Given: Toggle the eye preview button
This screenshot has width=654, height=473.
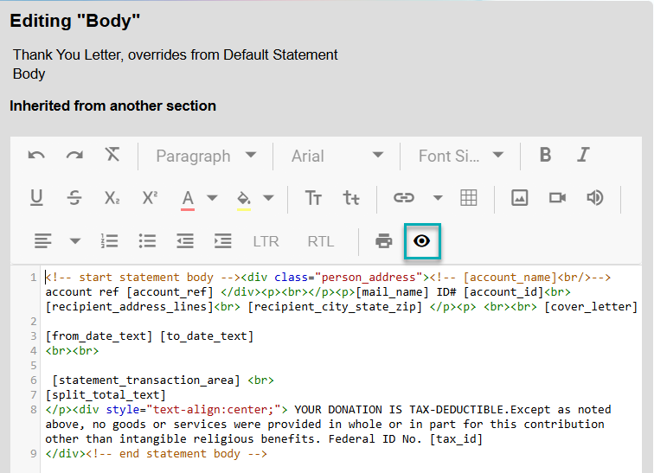Looking at the screenshot, I should point(422,241).
